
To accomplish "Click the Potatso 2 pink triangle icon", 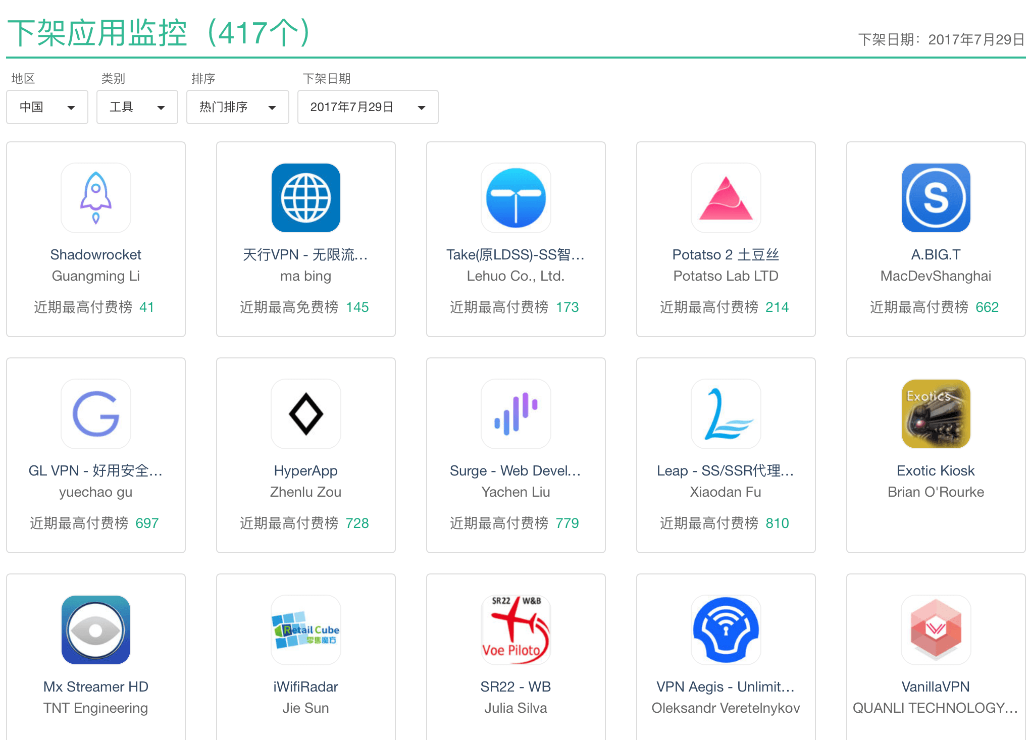I will point(726,198).
